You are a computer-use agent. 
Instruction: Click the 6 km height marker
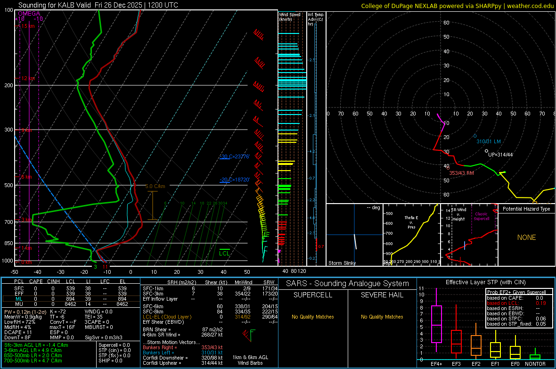point(26,177)
